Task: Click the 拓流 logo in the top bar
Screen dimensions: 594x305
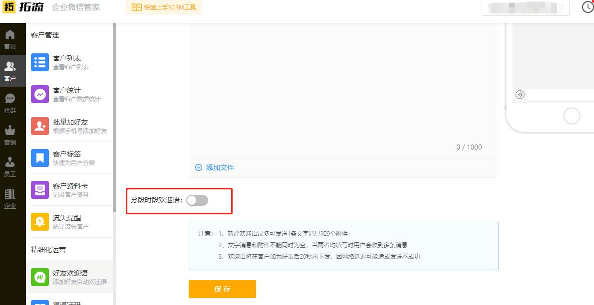Action: [x=23, y=7]
